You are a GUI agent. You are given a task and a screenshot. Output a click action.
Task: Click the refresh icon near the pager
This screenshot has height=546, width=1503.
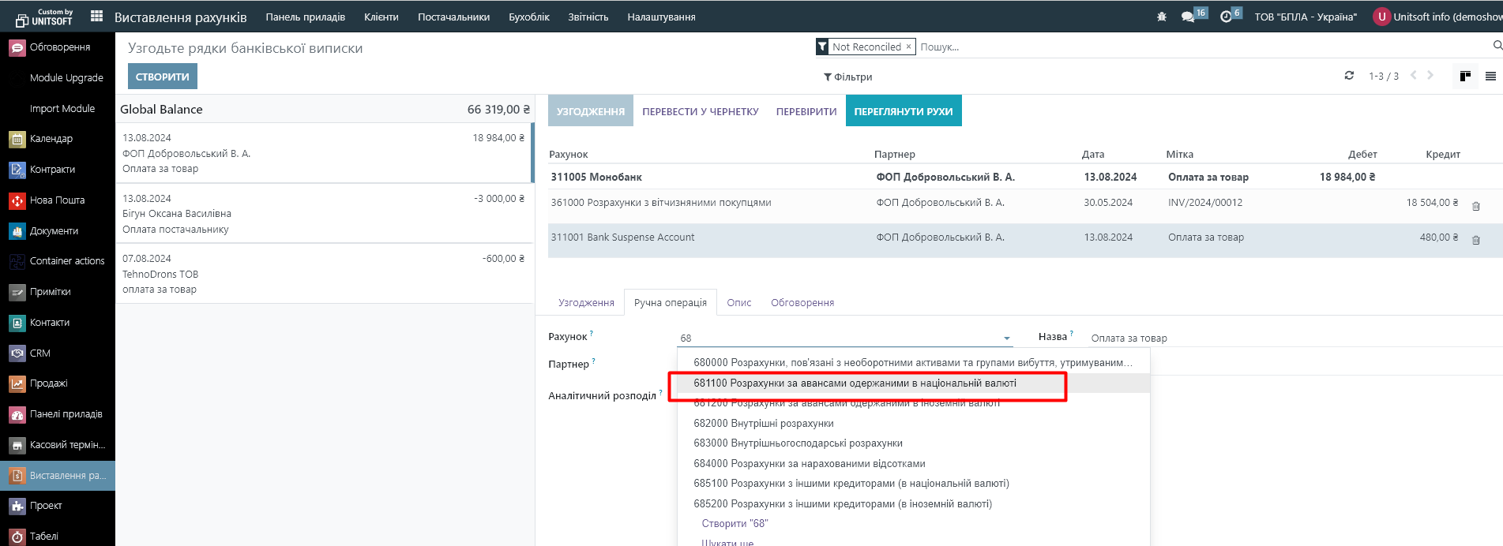tap(1349, 76)
